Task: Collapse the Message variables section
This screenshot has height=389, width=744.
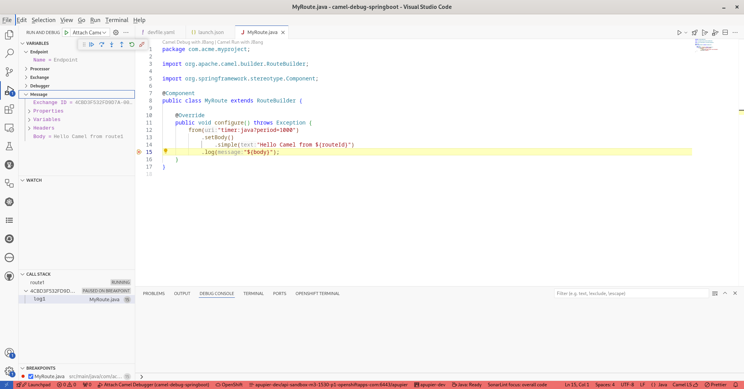Action: (x=26, y=94)
